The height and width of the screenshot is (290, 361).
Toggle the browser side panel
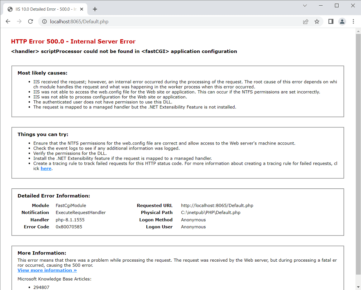pyautogui.click(x=331, y=21)
